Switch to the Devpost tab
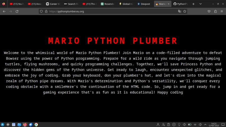 point(144,4)
